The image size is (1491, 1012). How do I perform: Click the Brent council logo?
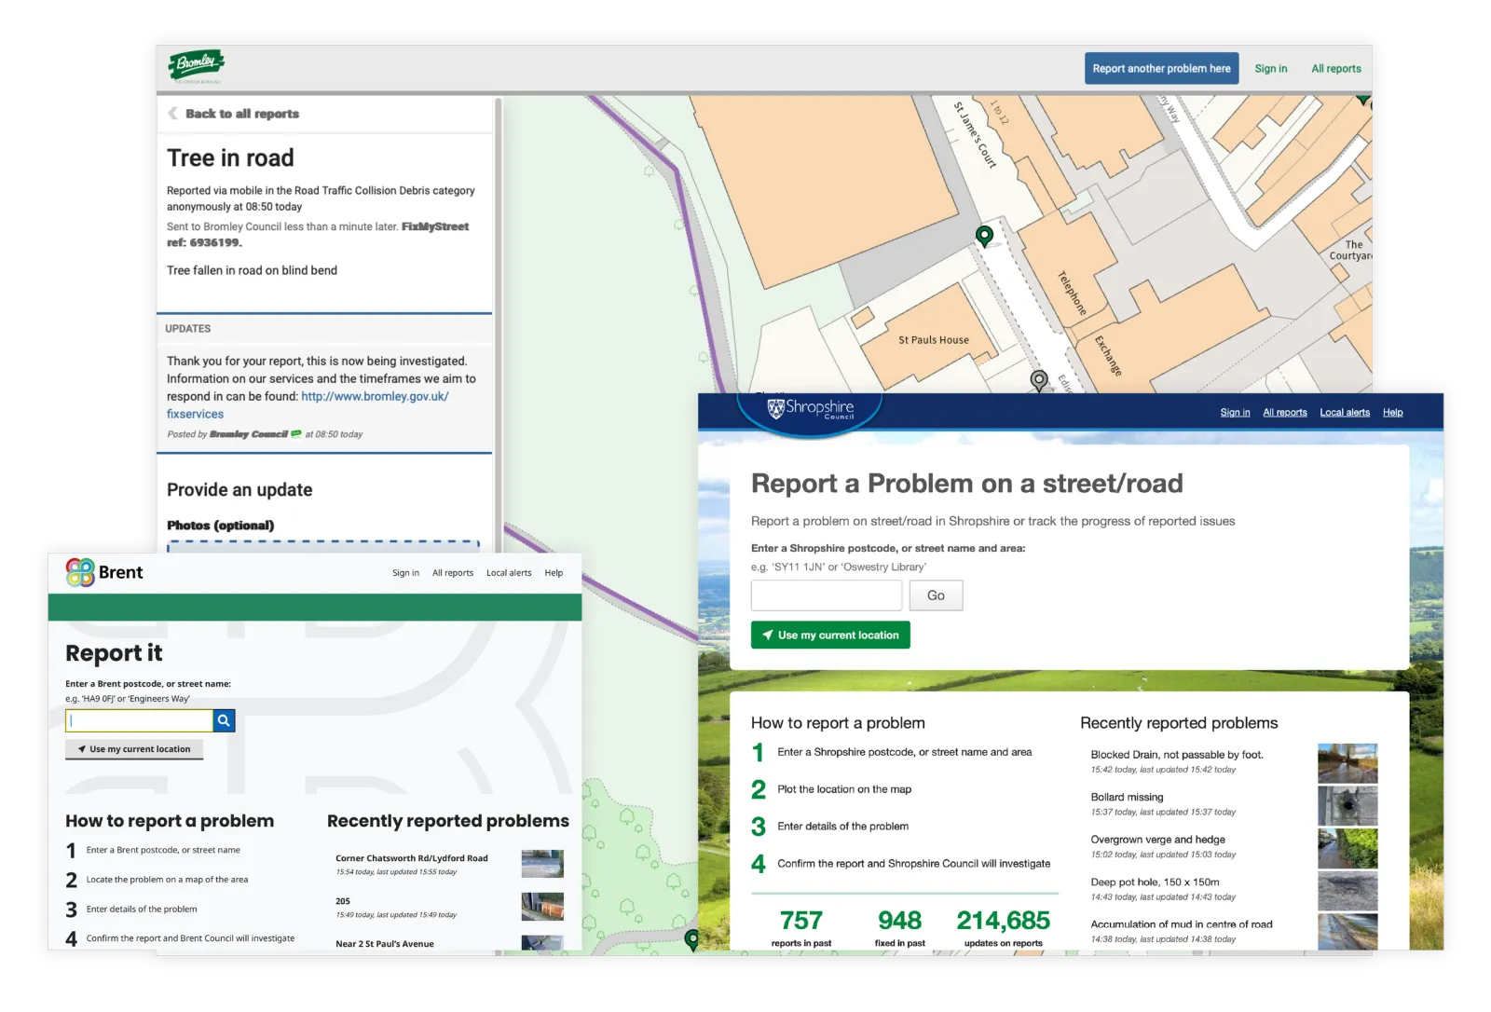(x=104, y=572)
